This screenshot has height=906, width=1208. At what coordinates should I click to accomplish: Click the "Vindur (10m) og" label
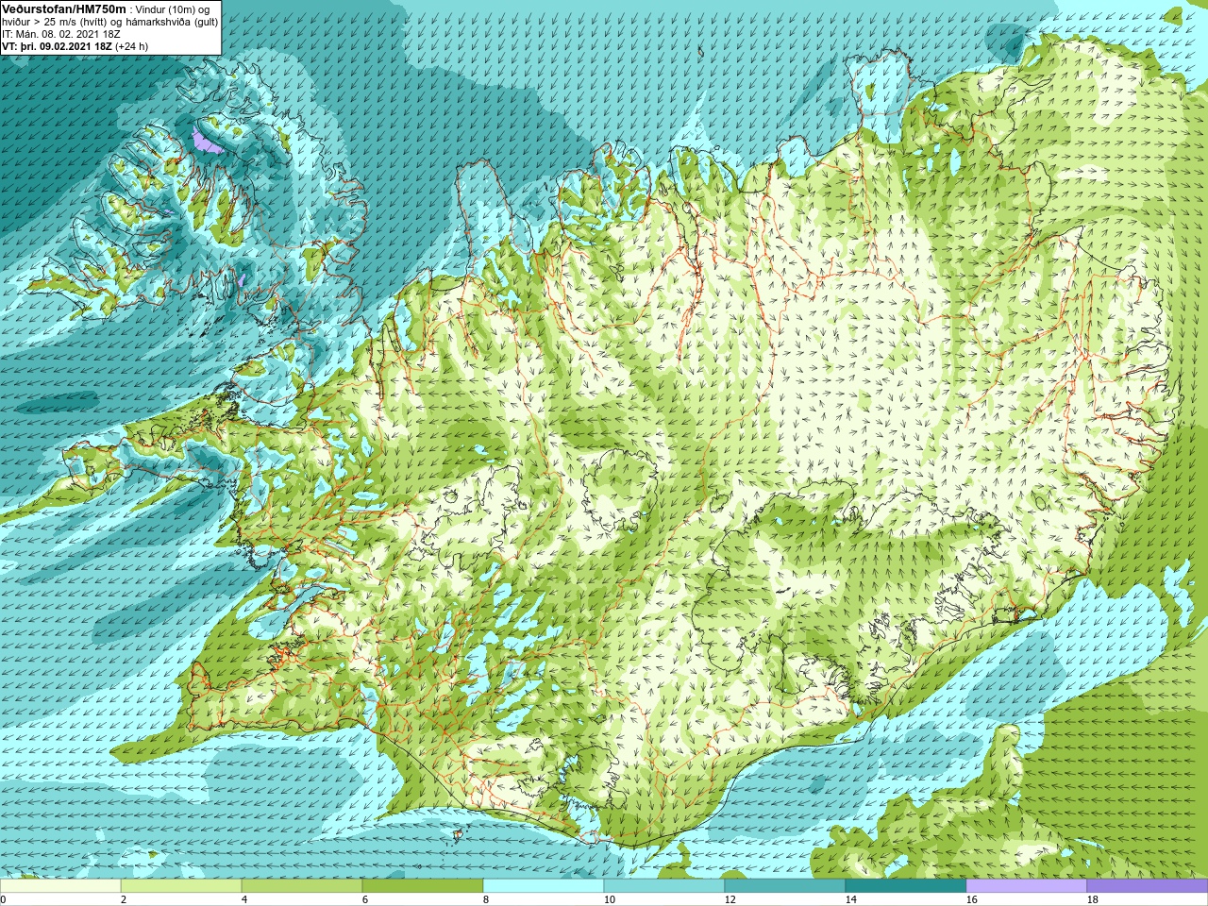tap(173, 9)
